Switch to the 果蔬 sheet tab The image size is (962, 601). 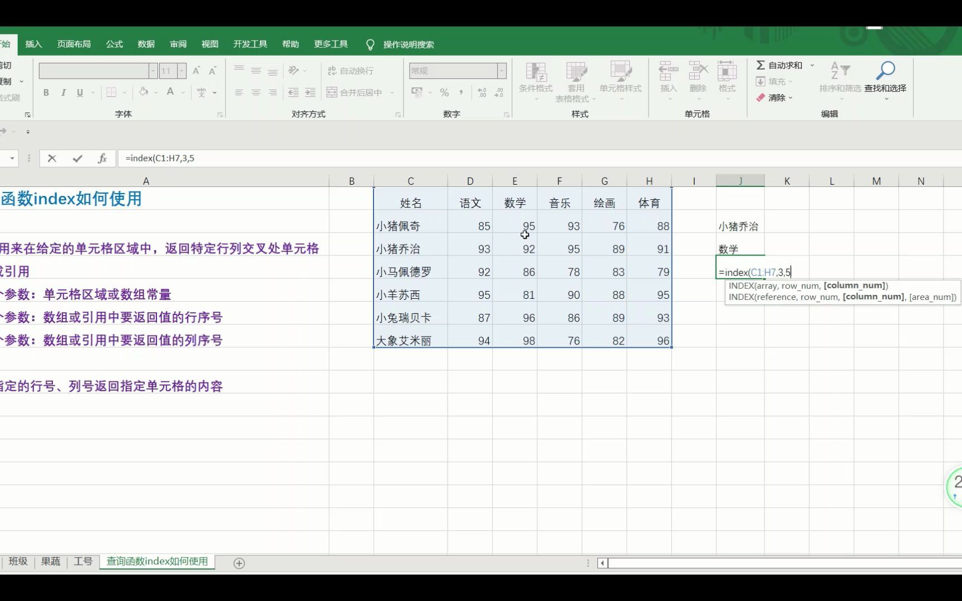tap(51, 561)
